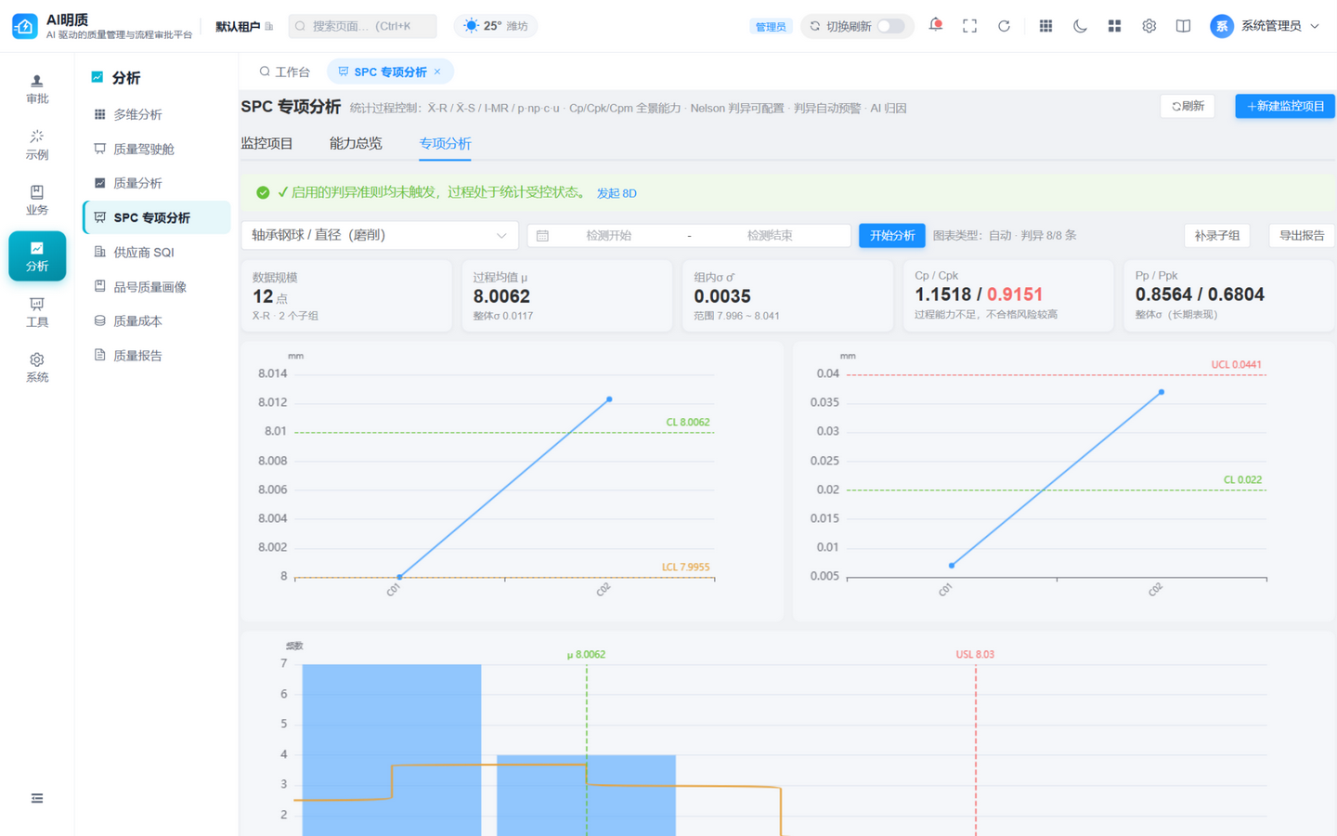Open 质量成本 in the menu
Screen dimensions: 1337x836
[x=156, y=320]
